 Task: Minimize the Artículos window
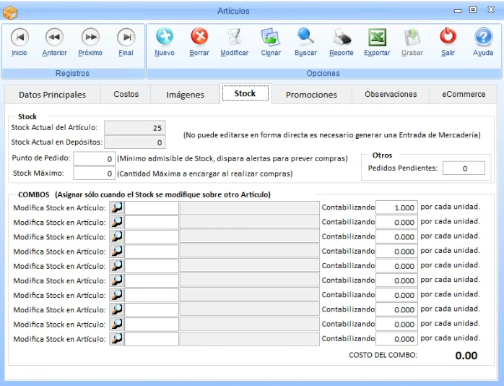pos(458,11)
